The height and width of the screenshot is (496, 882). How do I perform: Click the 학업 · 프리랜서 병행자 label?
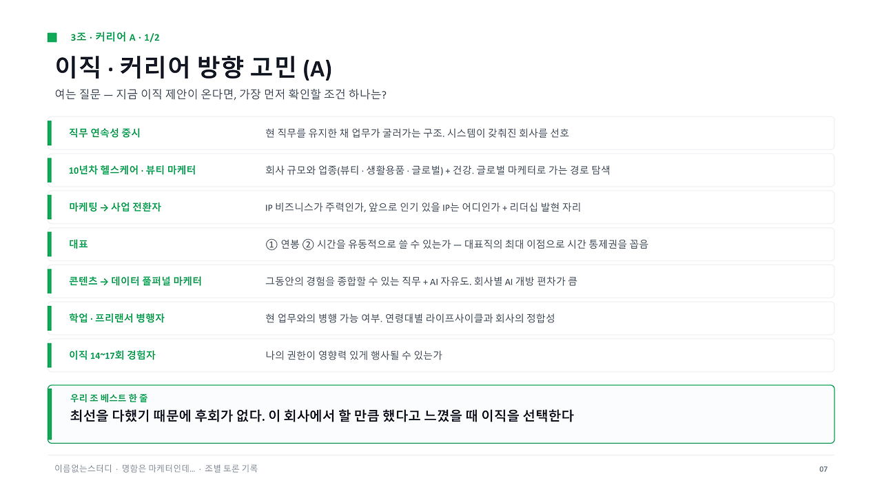point(117,318)
